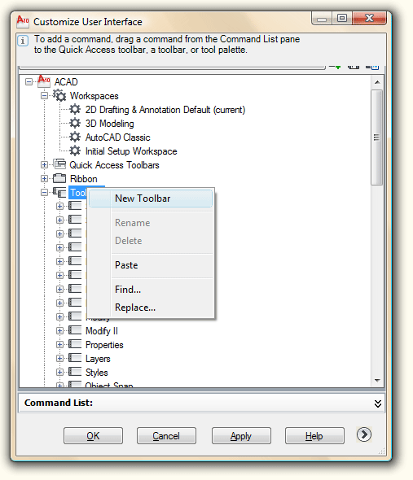Click the round arrow button next to Help
Image resolution: width=413 pixels, height=480 pixels.
point(364,434)
